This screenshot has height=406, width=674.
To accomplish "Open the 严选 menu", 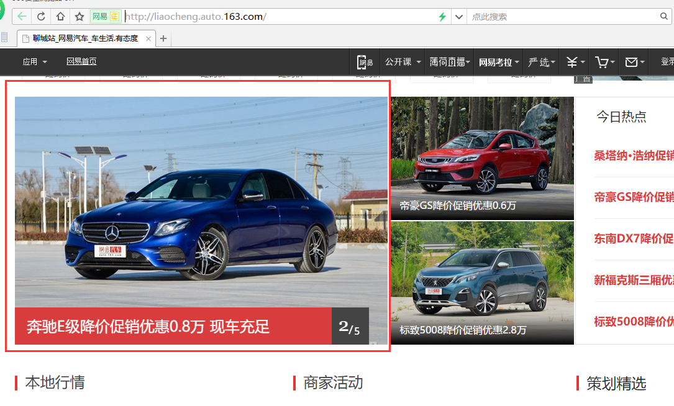I will pos(542,62).
